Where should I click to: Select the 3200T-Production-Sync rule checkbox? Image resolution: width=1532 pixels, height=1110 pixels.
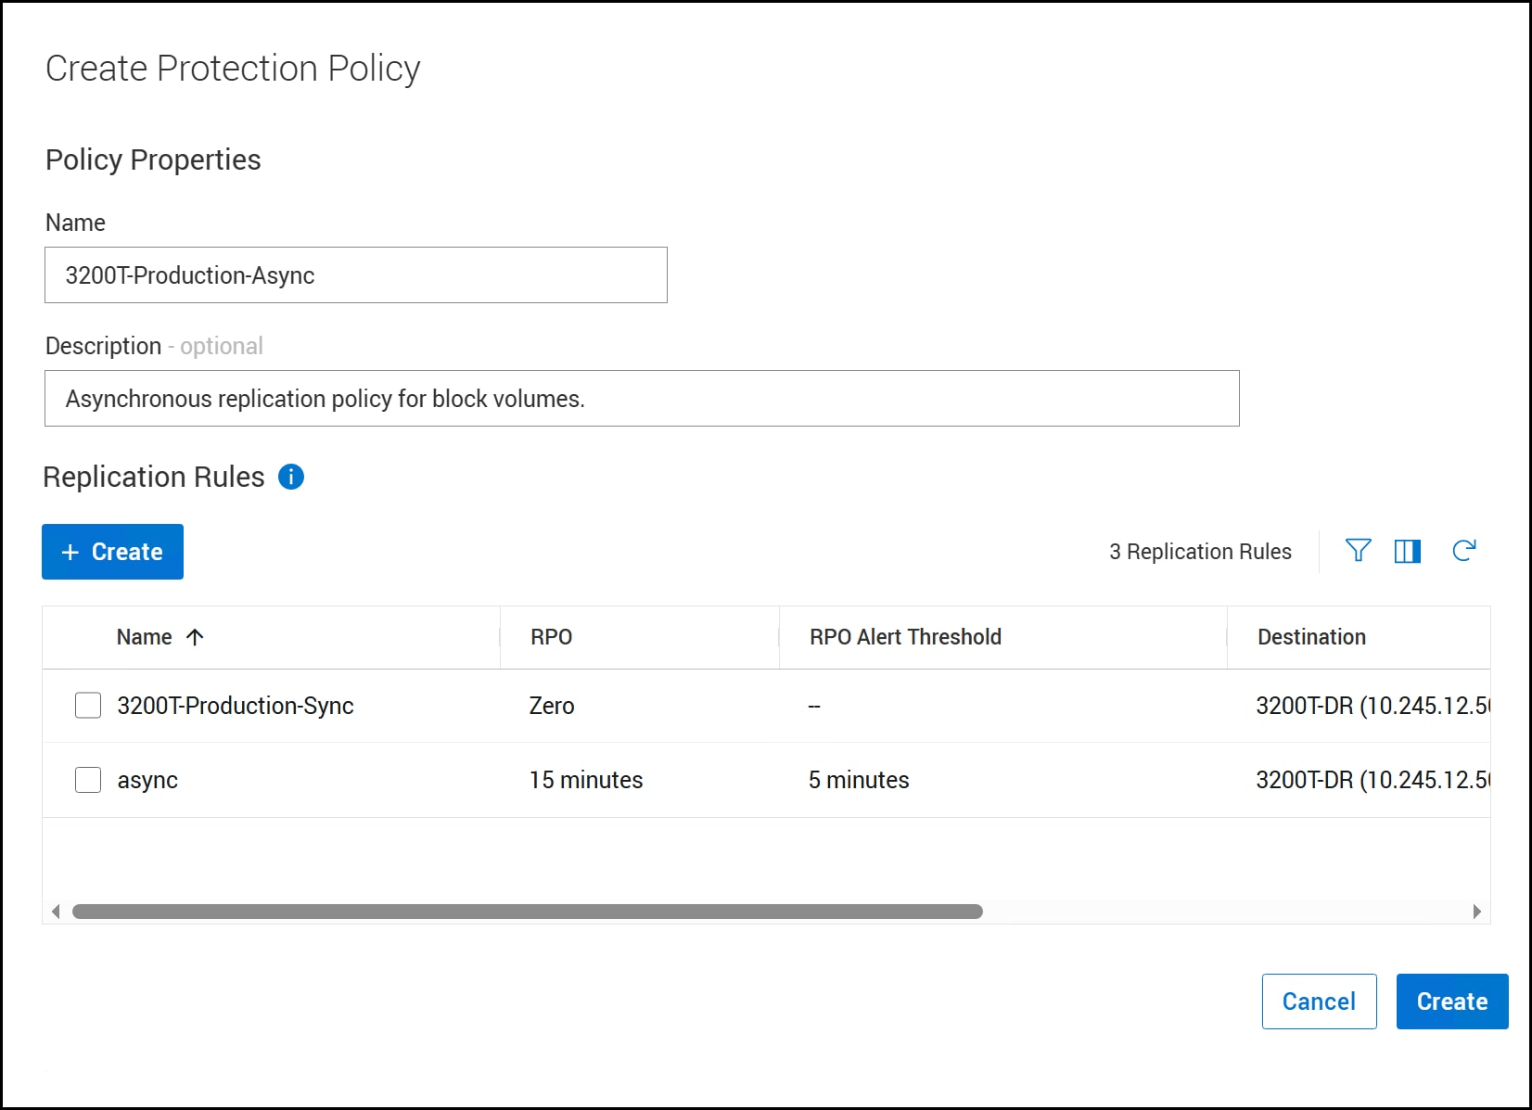click(x=88, y=706)
